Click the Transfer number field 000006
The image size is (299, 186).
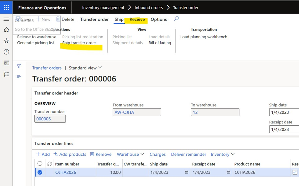coord(50,119)
